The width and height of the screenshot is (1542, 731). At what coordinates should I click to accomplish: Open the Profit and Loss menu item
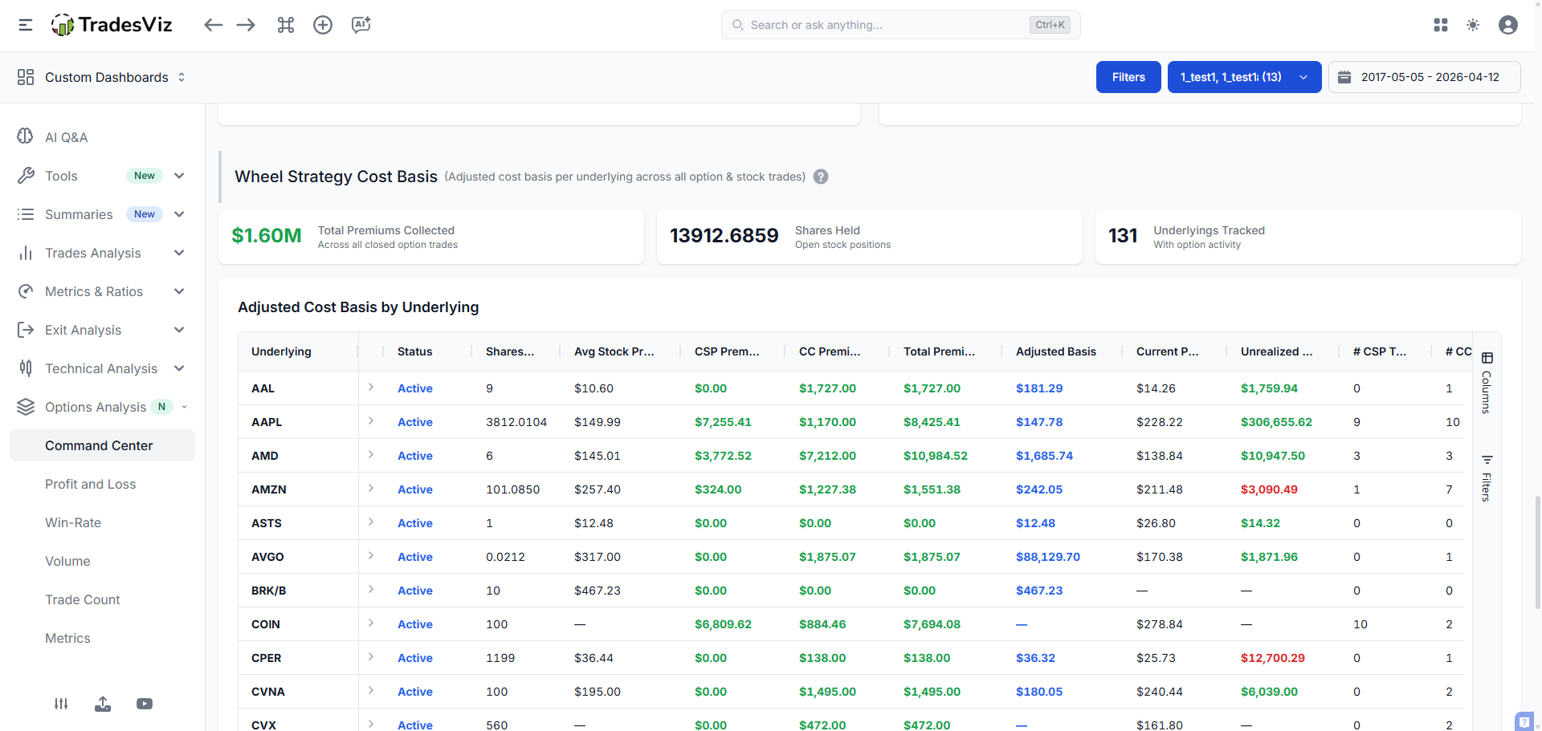90,484
